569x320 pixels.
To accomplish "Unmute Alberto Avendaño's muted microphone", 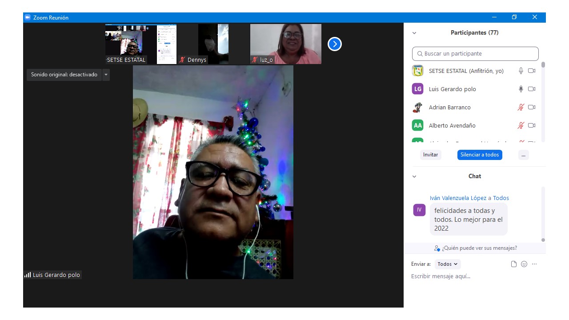I will pos(521,125).
